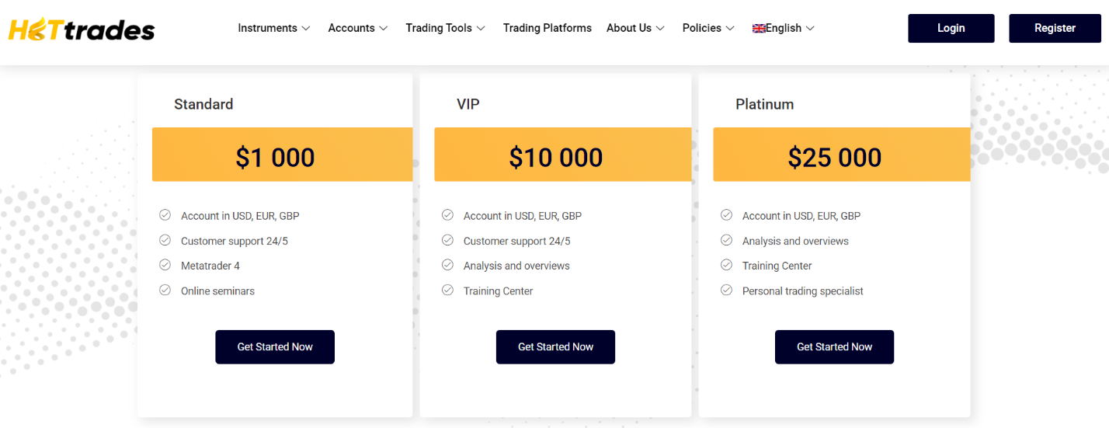Click the Platinum $25 000 price banner

pyautogui.click(x=834, y=157)
